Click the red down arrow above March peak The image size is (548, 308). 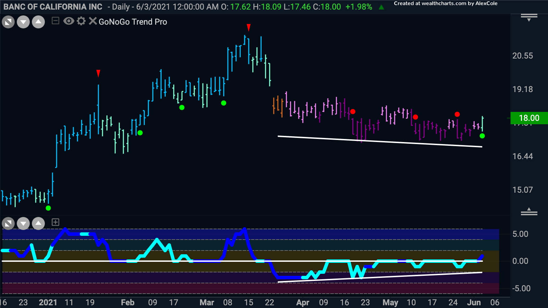249,27
